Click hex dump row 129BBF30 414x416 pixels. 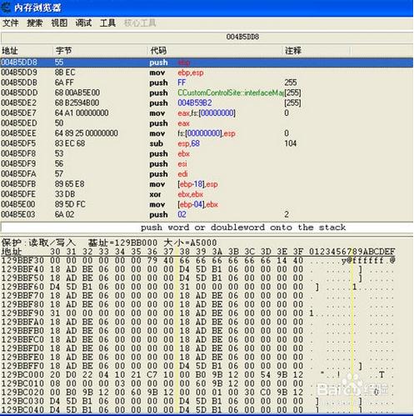pyautogui.click(x=198, y=261)
